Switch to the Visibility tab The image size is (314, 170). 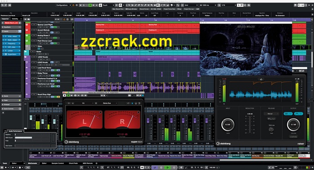tap(15, 19)
